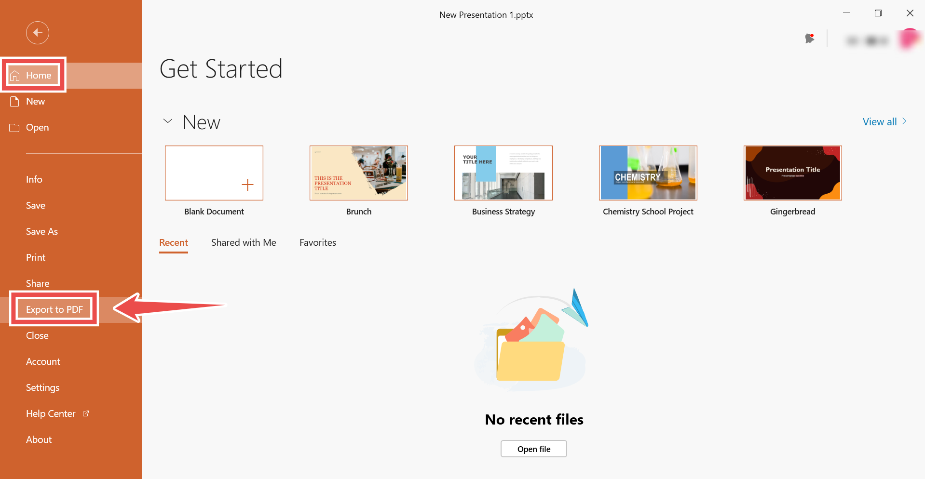Click the Open file button
The height and width of the screenshot is (479, 925).
coord(533,449)
